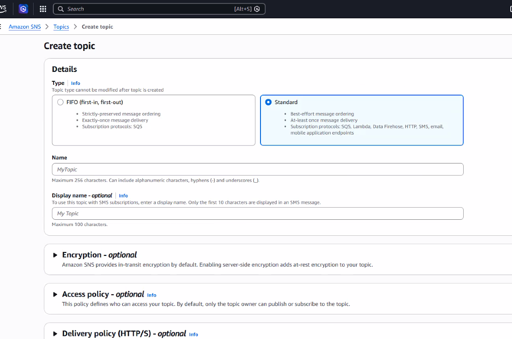Click 'Maximum 100 characters.' hint text
The image size is (512, 339).
point(80,224)
